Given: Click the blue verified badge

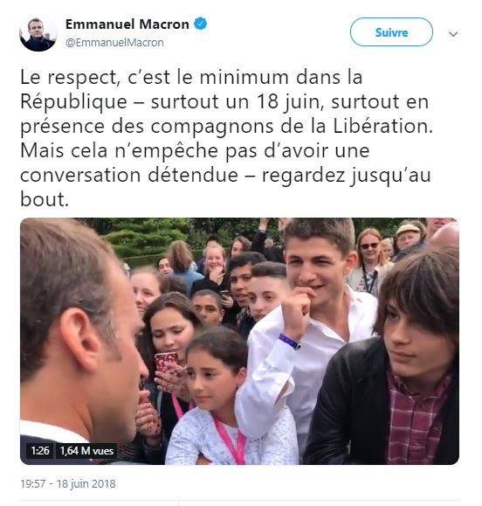Looking at the screenshot, I should click(200, 24).
